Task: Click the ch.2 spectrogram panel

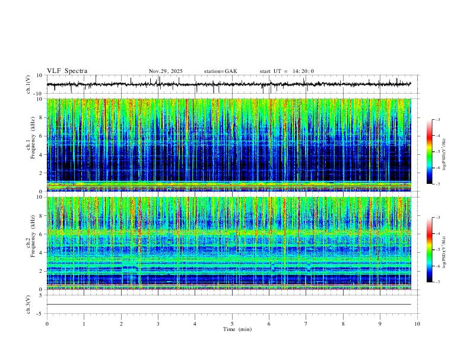Action: click(x=229, y=243)
